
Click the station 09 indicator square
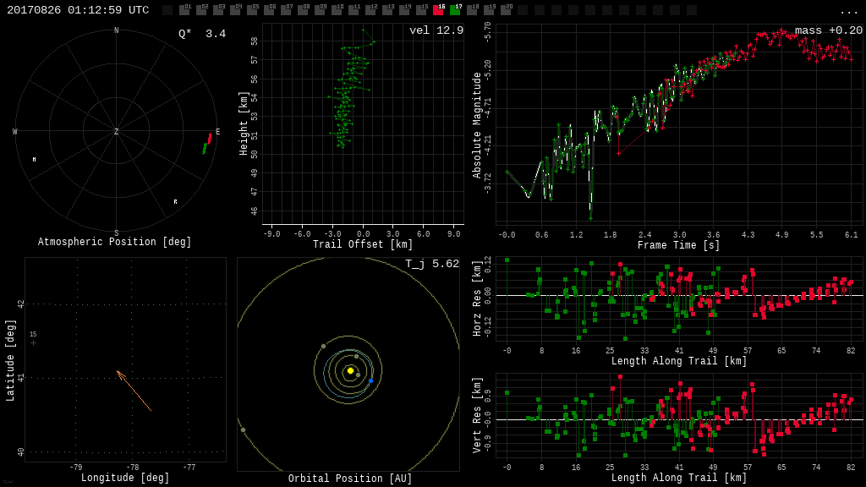[x=320, y=10]
